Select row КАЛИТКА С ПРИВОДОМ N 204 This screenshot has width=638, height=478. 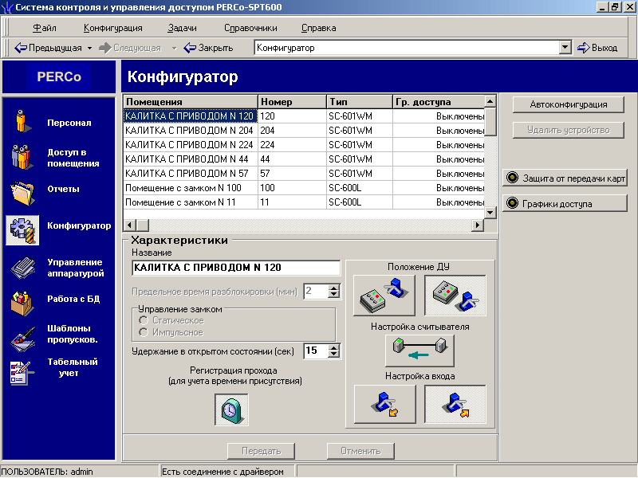[x=304, y=131]
